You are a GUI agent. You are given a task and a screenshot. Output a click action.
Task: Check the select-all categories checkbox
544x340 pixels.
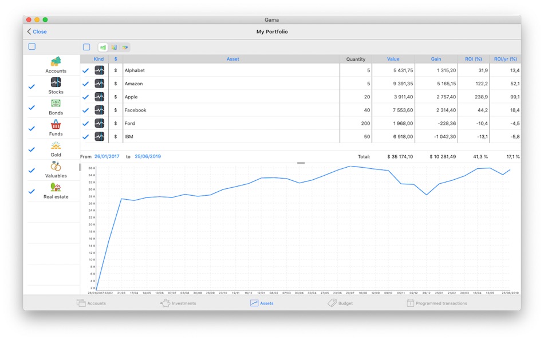click(x=32, y=46)
